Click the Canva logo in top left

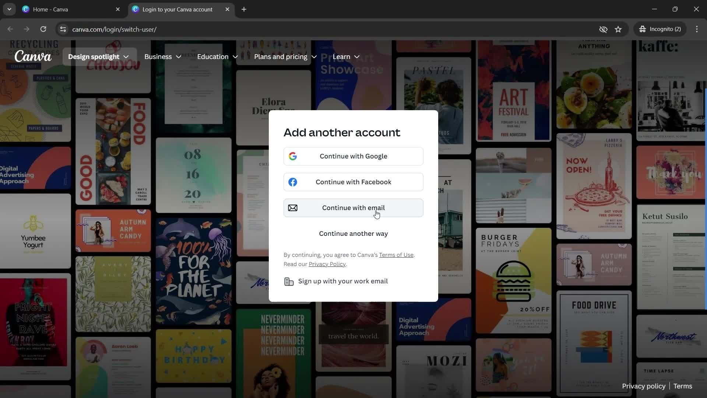click(33, 57)
